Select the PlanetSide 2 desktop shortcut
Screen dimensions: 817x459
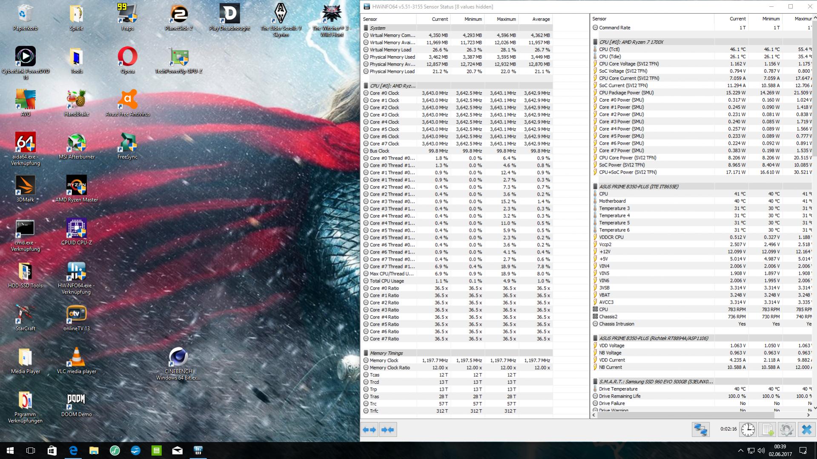coord(178,17)
